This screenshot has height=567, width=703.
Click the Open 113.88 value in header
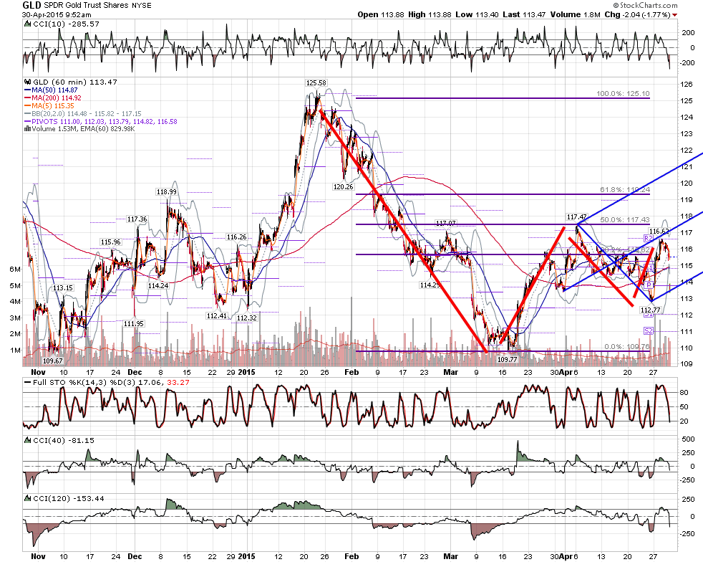[379, 15]
